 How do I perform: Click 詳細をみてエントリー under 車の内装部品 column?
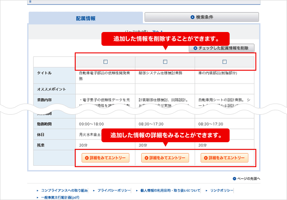pos(225,157)
